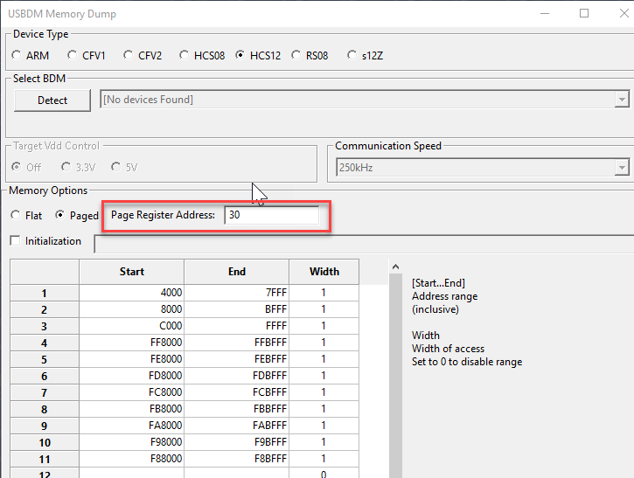
Task: Click the Page Register Address field
Action: coord(272,215)
